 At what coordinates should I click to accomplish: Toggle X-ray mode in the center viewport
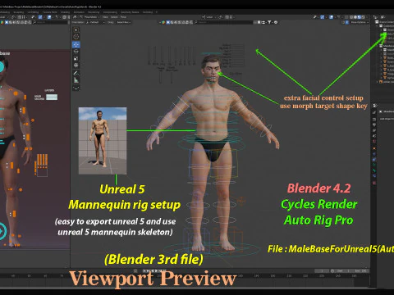(346, 17)
